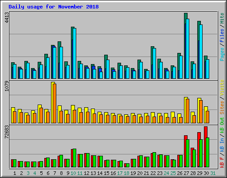
Task: Click day 20 label on x-axis
Action: coord(140,173)
